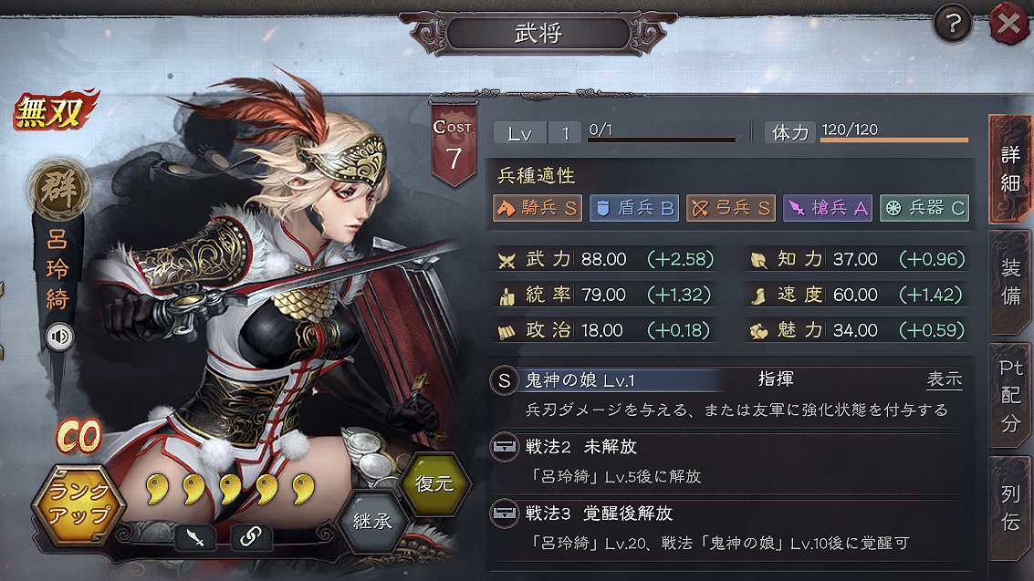Play Lu Lingqi's voice via speaker icon
The height and width of the screenshot is (581, 1034).
[59, 337]
